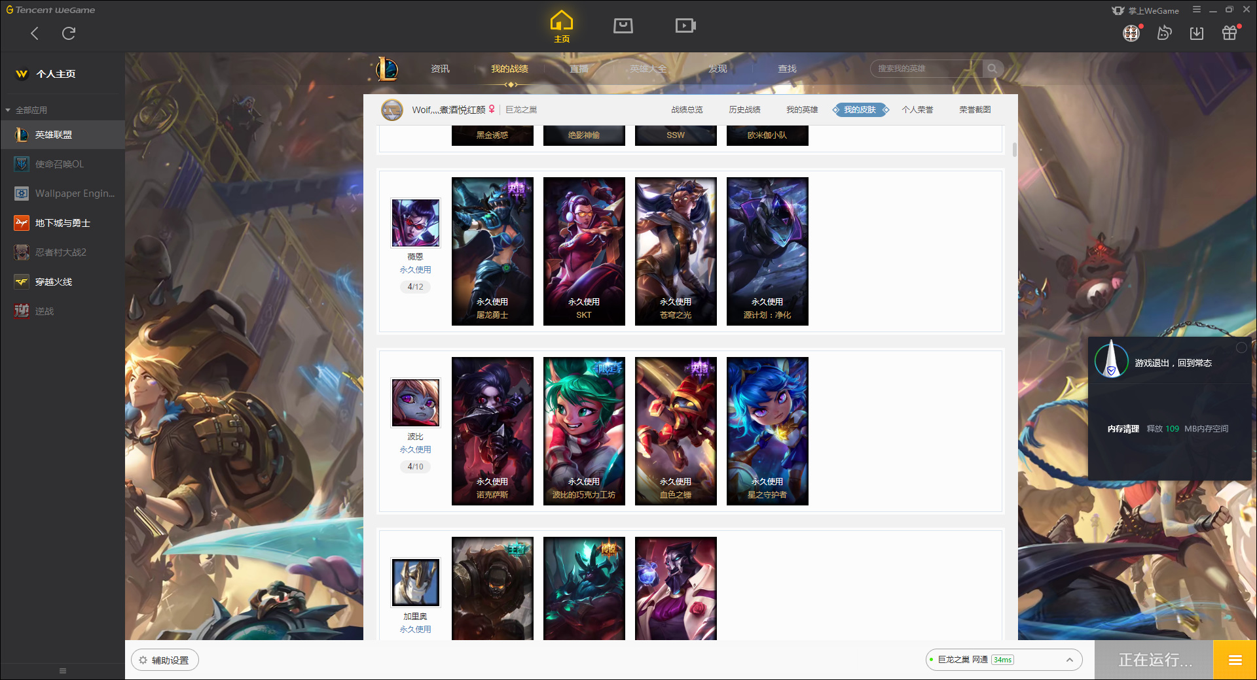Open the 波比的巧克力工坊 skin card
The image size is (1257, 680).
click(x=584, y=431)
